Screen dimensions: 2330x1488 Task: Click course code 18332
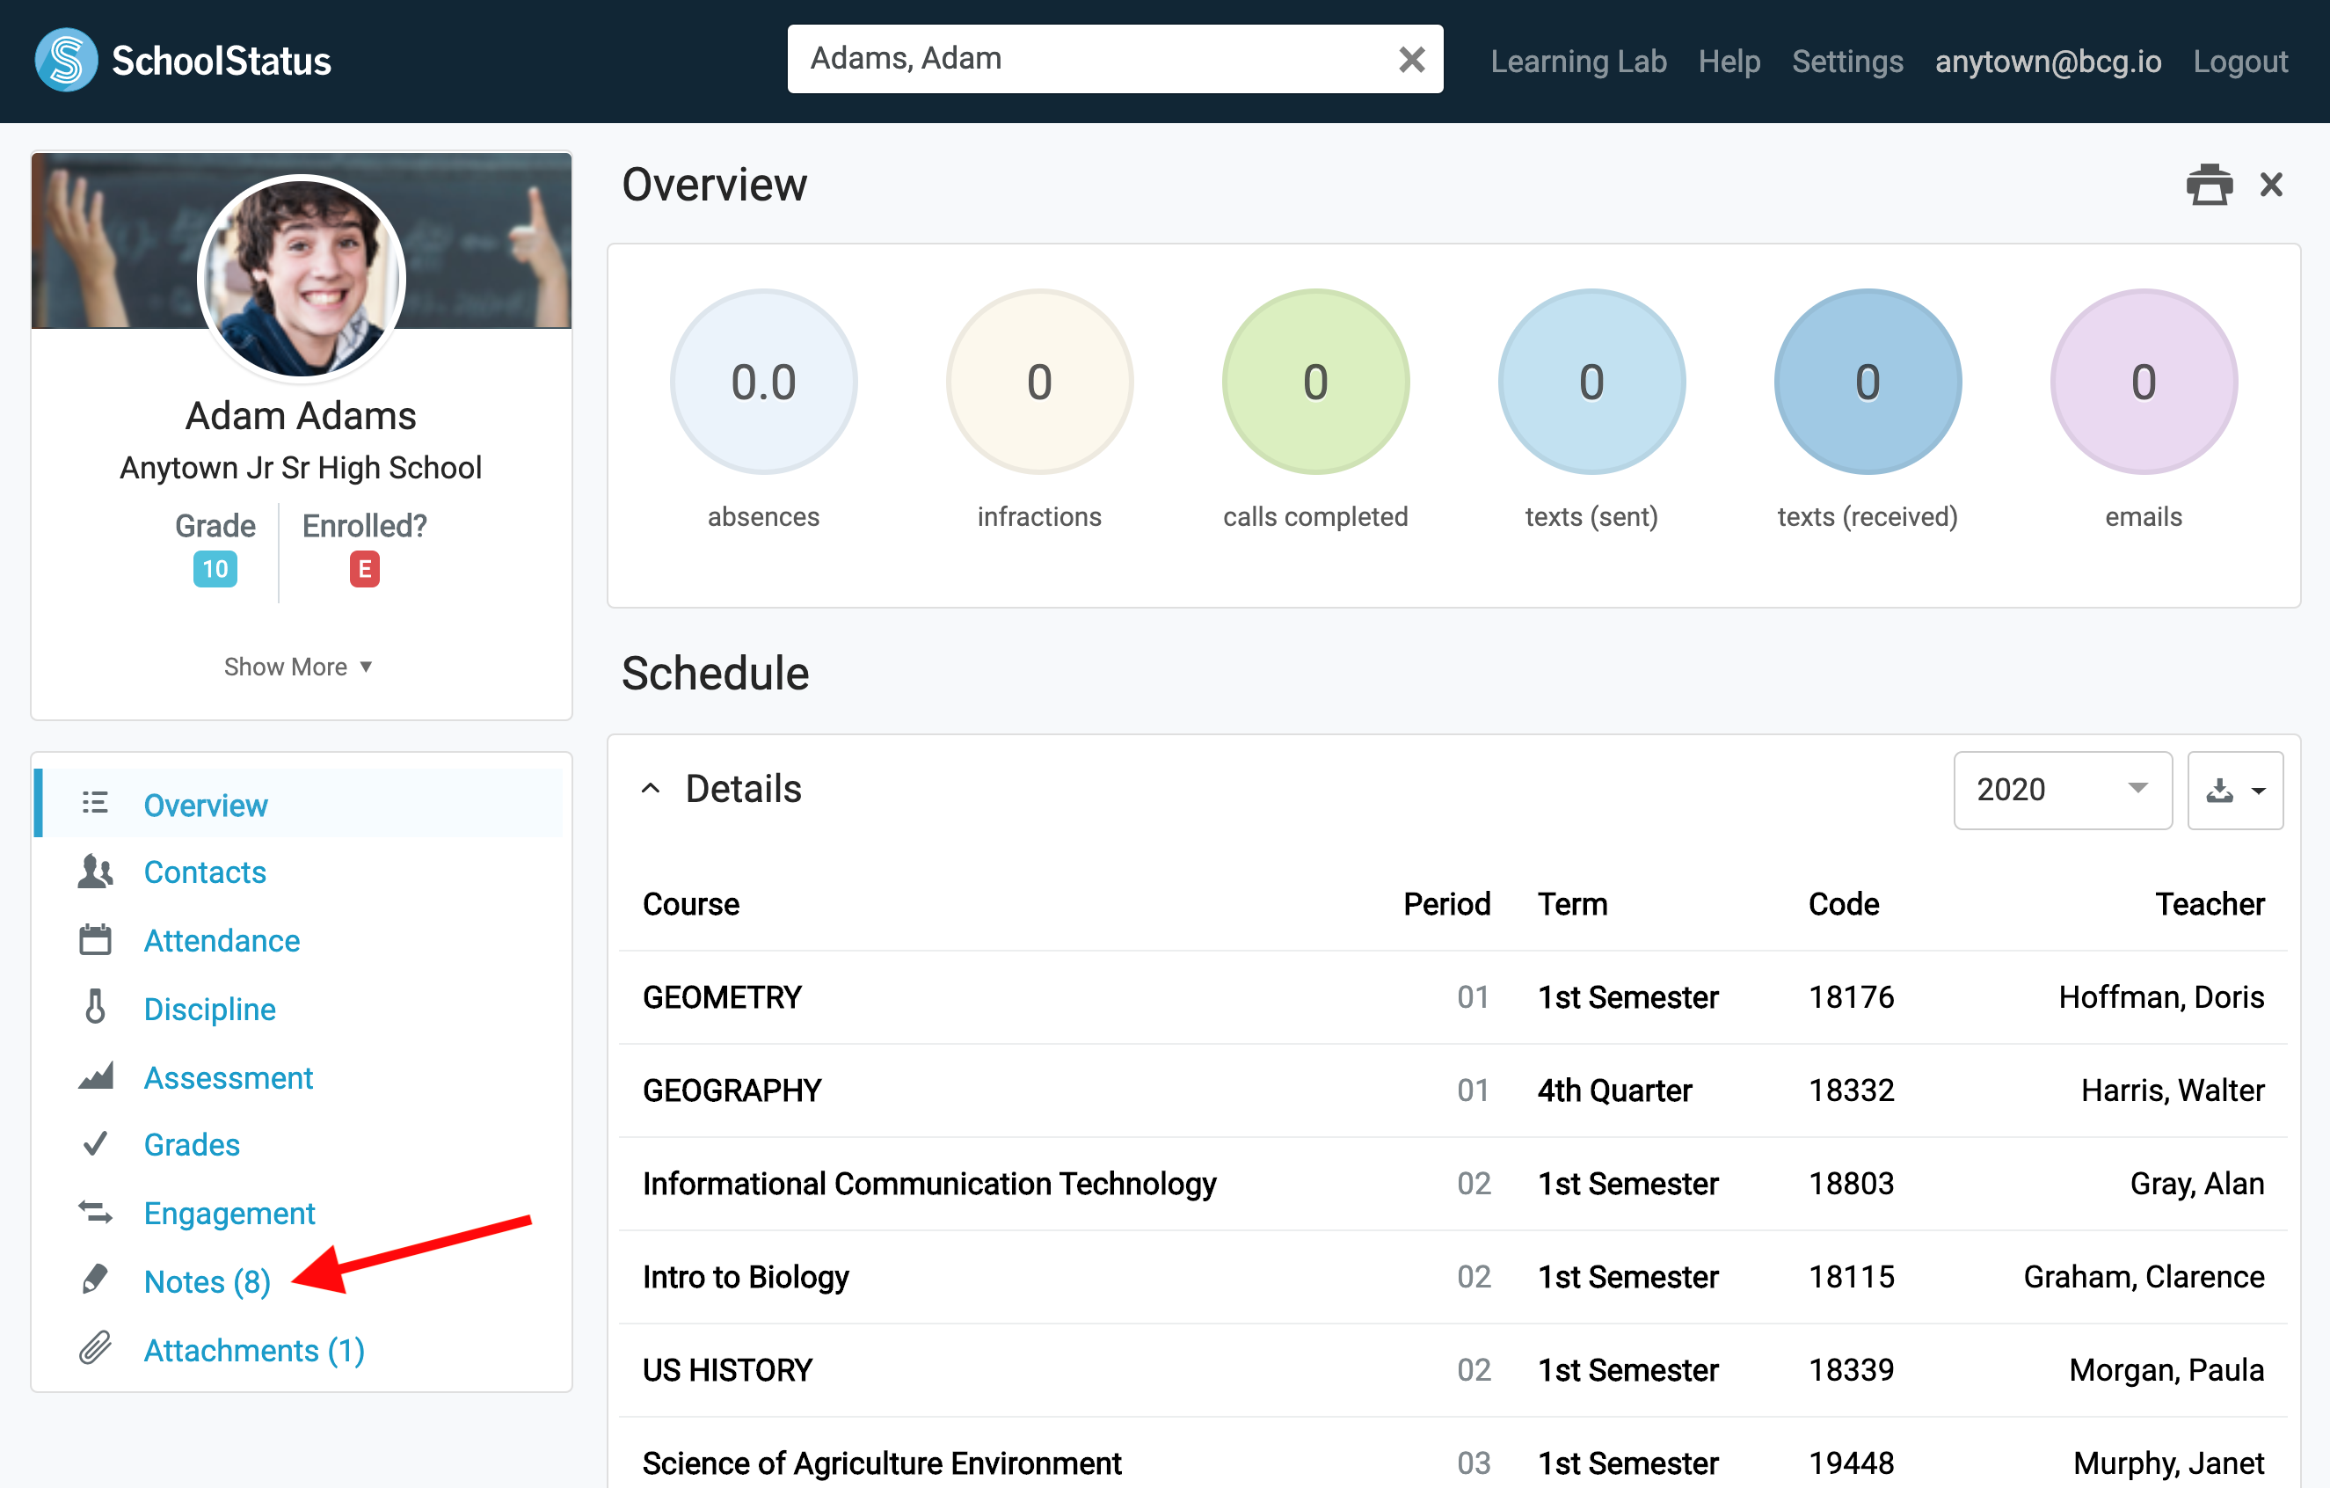(1851, 1090)
